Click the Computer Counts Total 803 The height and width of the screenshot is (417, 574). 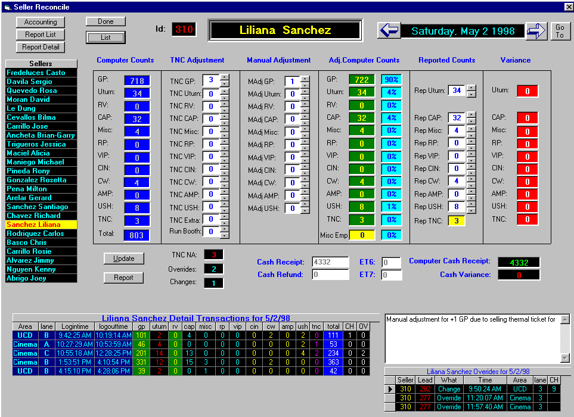(136, 235)
